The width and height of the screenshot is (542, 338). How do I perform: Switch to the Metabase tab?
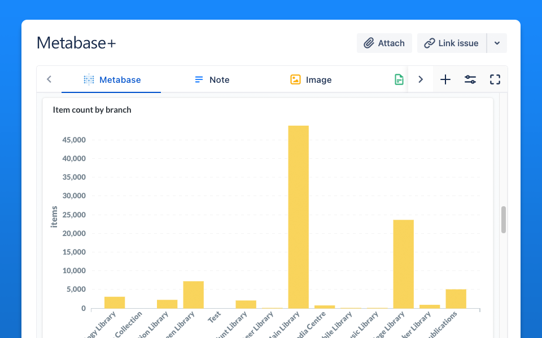111,79
